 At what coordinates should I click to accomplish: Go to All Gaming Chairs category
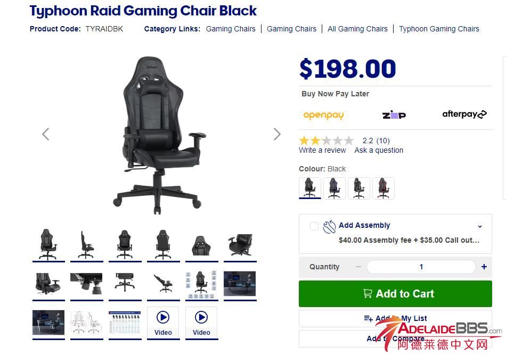pyautogui.click(x=357, y=29)
